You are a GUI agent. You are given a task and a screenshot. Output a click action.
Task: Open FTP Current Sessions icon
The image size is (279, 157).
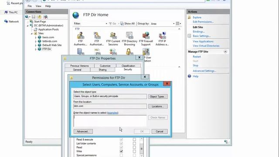tap(113, 35)
